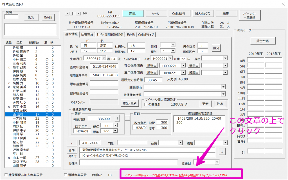Expand the 離職理由 dropdown

[x=223, y=87]
